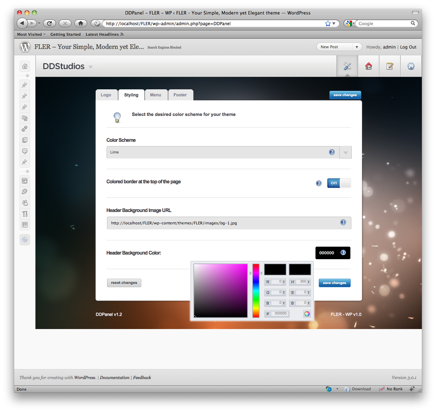Select the Users icon in the sidebar

point(25,203)
